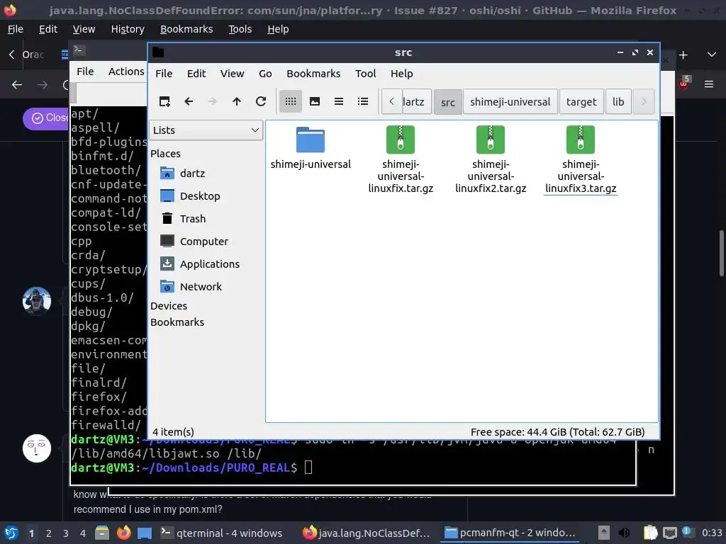Click the terminal prompt cursor line
The image size is (726, 544).
[x=308, y=467]
